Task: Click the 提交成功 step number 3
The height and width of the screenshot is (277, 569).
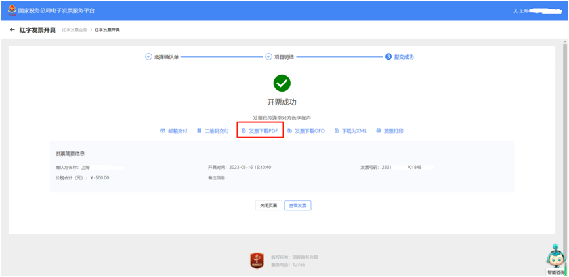Action: [389, 57]
